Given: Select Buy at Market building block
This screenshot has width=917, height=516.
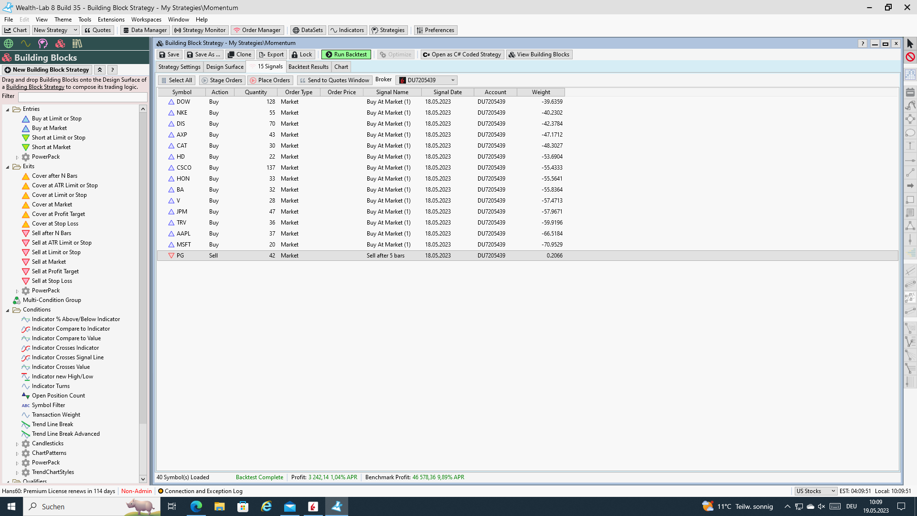Looking at the screenshot, I should pos(49,128).
